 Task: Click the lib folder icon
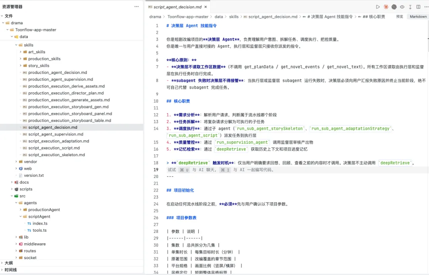click(21, 237)
